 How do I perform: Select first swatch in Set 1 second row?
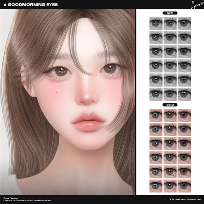pyautogui.click(x=156, y=38)
